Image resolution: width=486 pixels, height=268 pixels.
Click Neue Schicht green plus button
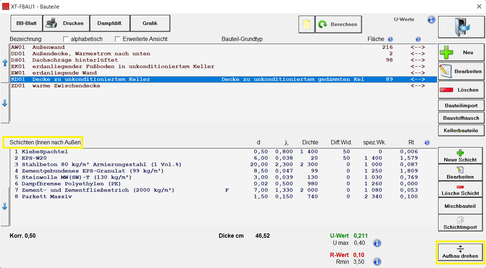click(x=460, y=155)
